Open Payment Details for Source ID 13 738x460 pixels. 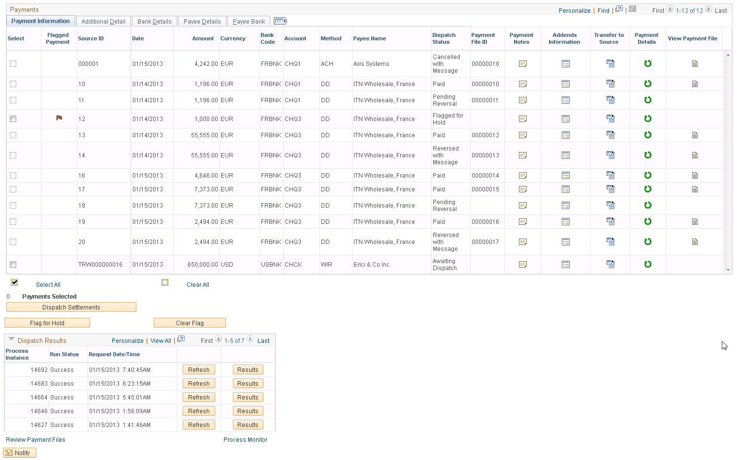click(647, 135)
